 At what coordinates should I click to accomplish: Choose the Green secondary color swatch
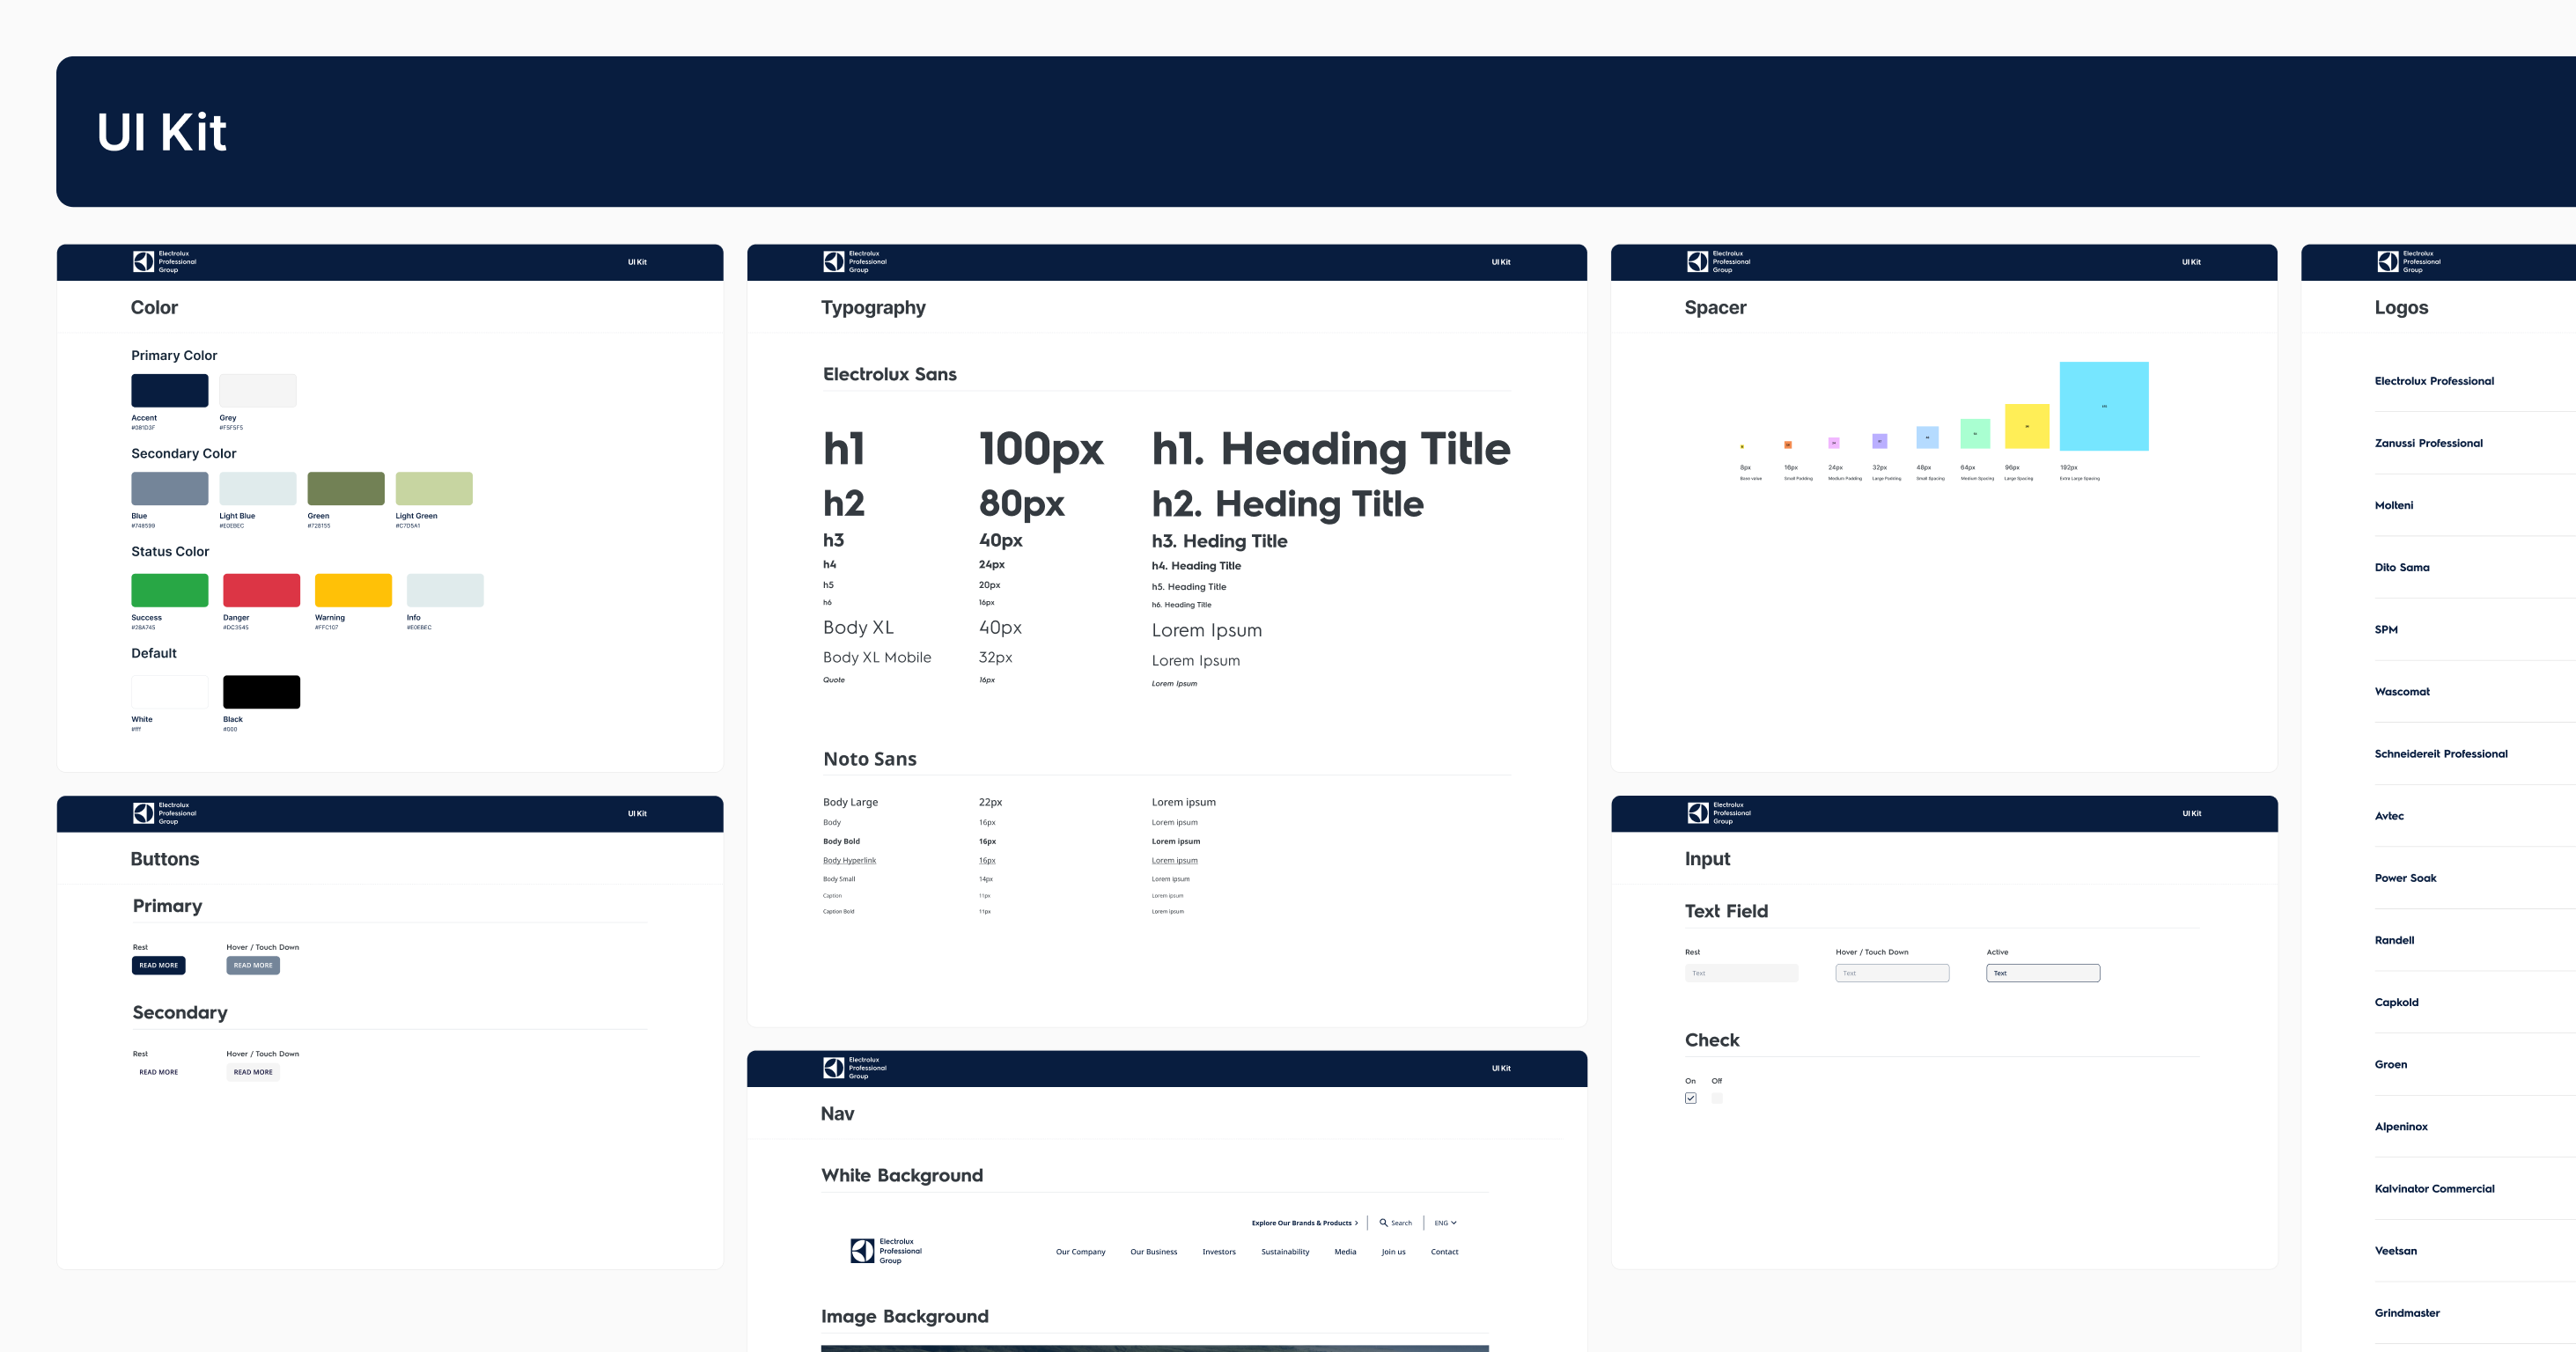pyautogui.click(x=346, y=488)
